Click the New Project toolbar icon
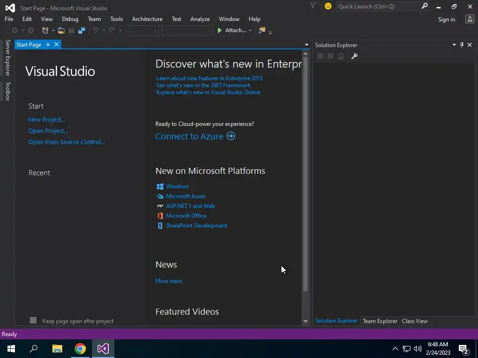Screen dimensions: 478x358 pyautogui.click(x=45, y=30)
